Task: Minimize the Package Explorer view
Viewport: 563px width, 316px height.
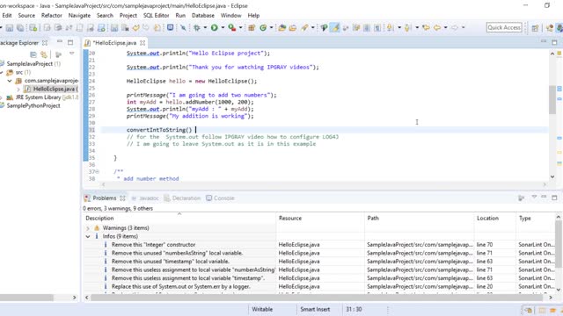Action: click(x=60, y=42)
